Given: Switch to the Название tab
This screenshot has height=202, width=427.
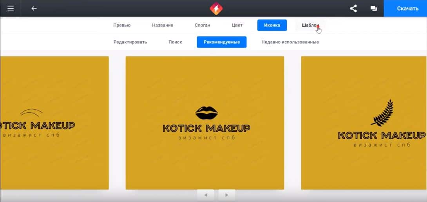Looking at the screenshot, I should pyautogui.click(x=163, y=25).
